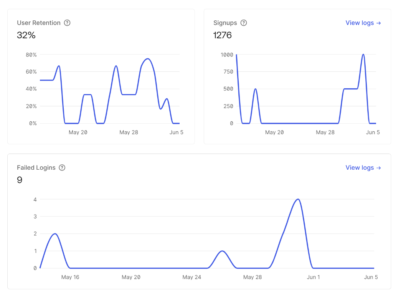Click the User Retention help icon

67,23
